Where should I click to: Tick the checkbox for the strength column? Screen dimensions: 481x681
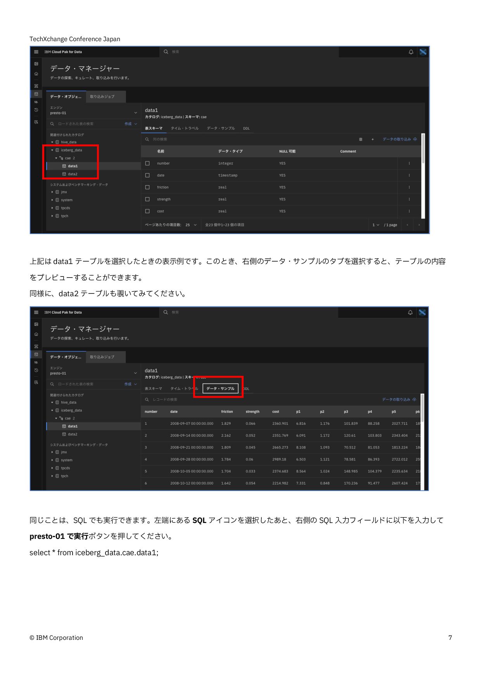(147, 199)
